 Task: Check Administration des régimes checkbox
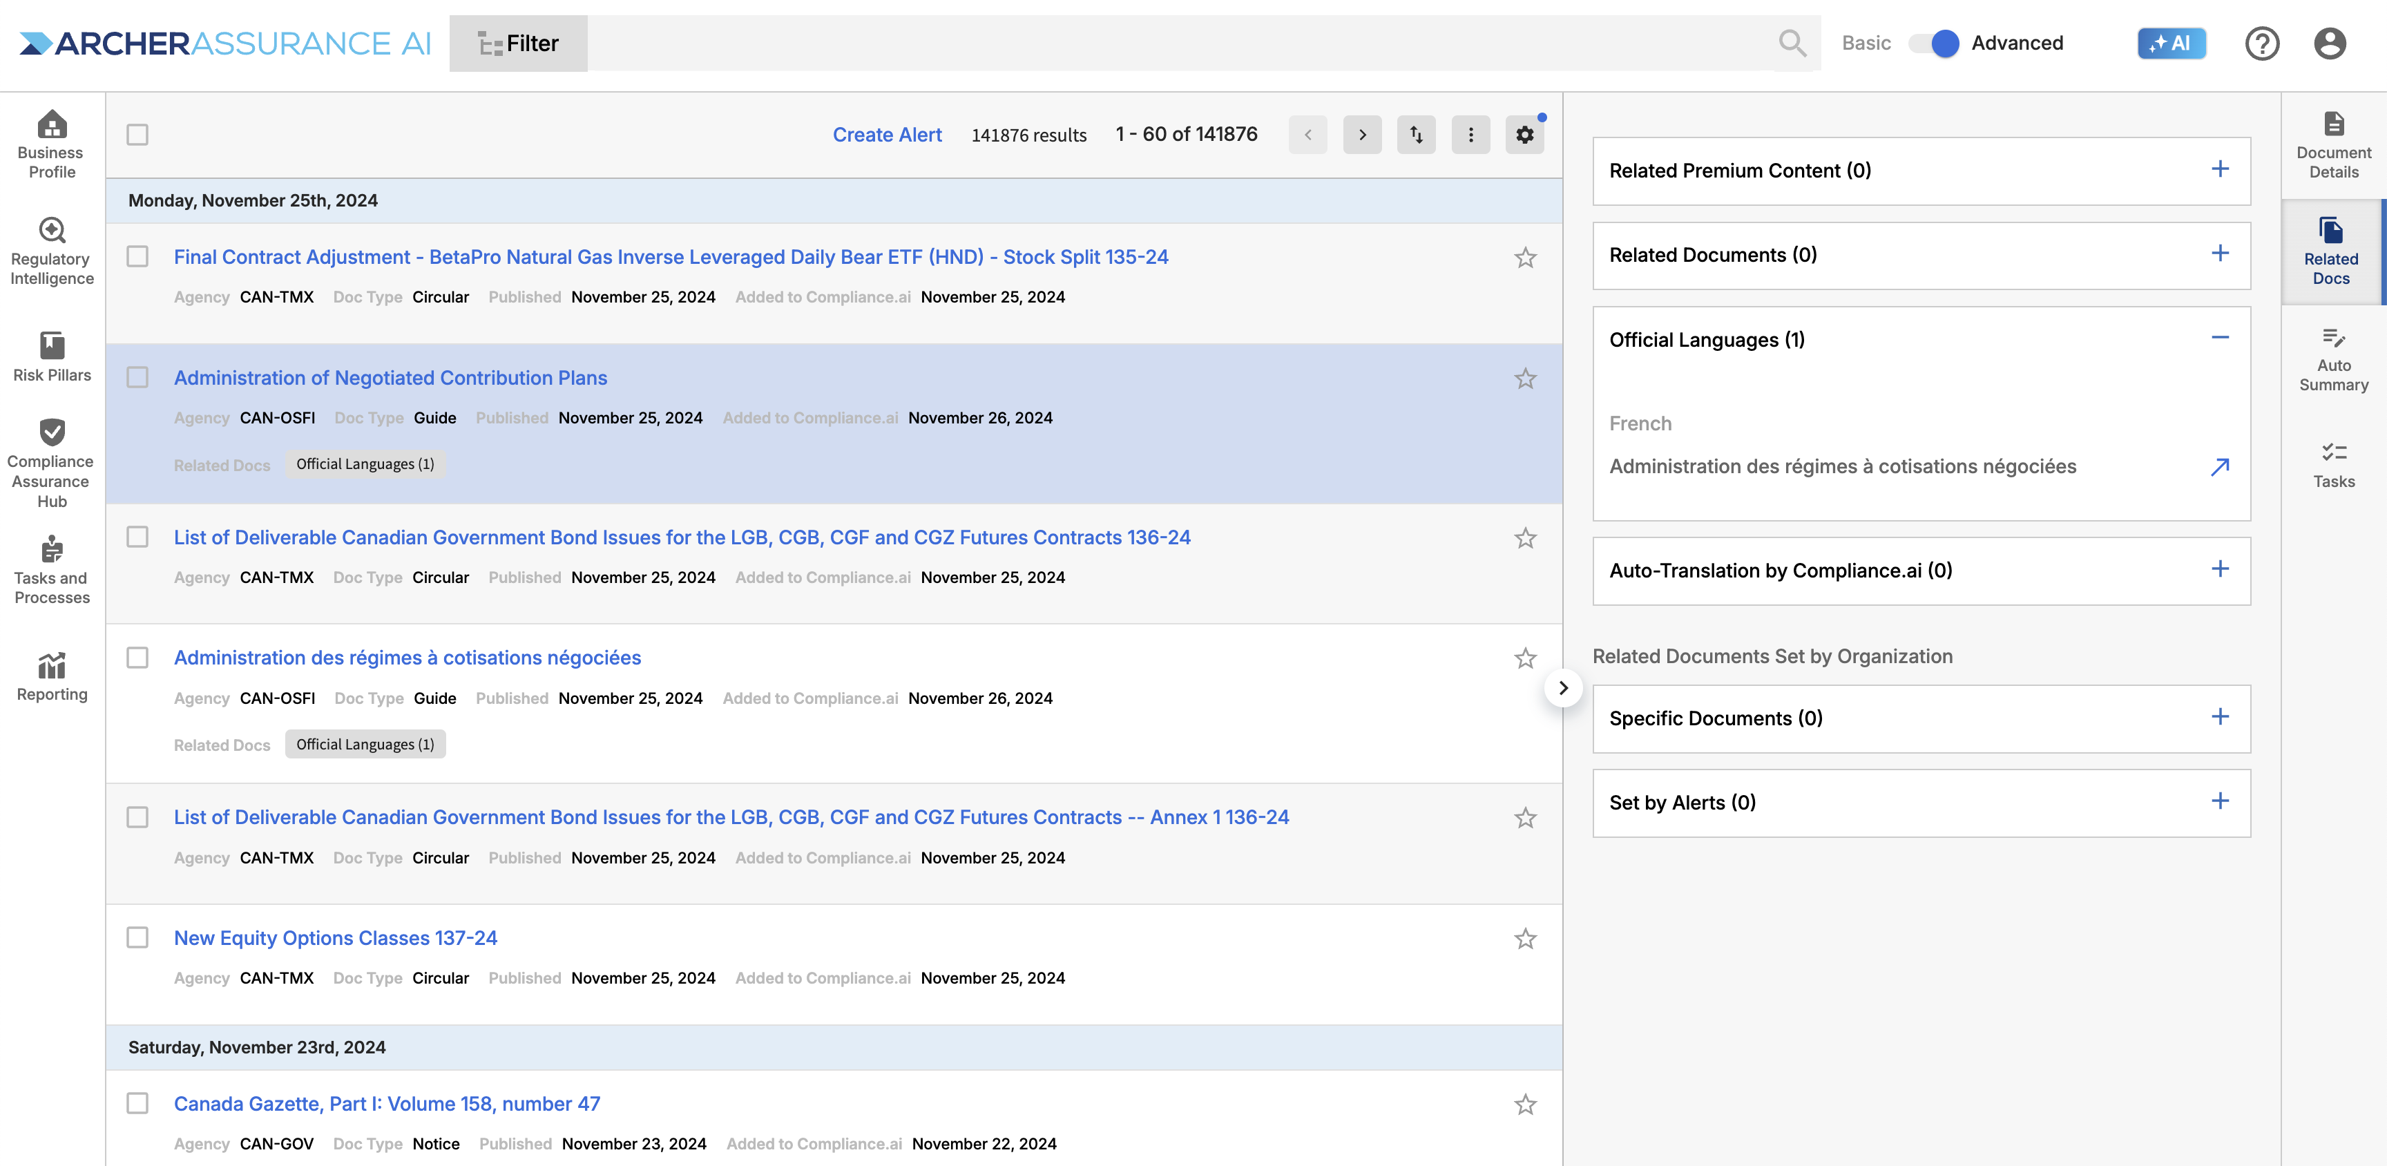point(137,657)
